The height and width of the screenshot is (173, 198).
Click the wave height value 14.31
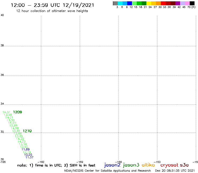point(6,112)
